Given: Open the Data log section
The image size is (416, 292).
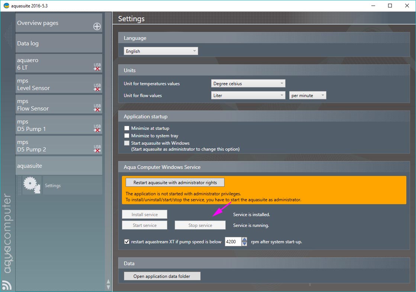Looking at the screenshot, I should pos(59,44).
